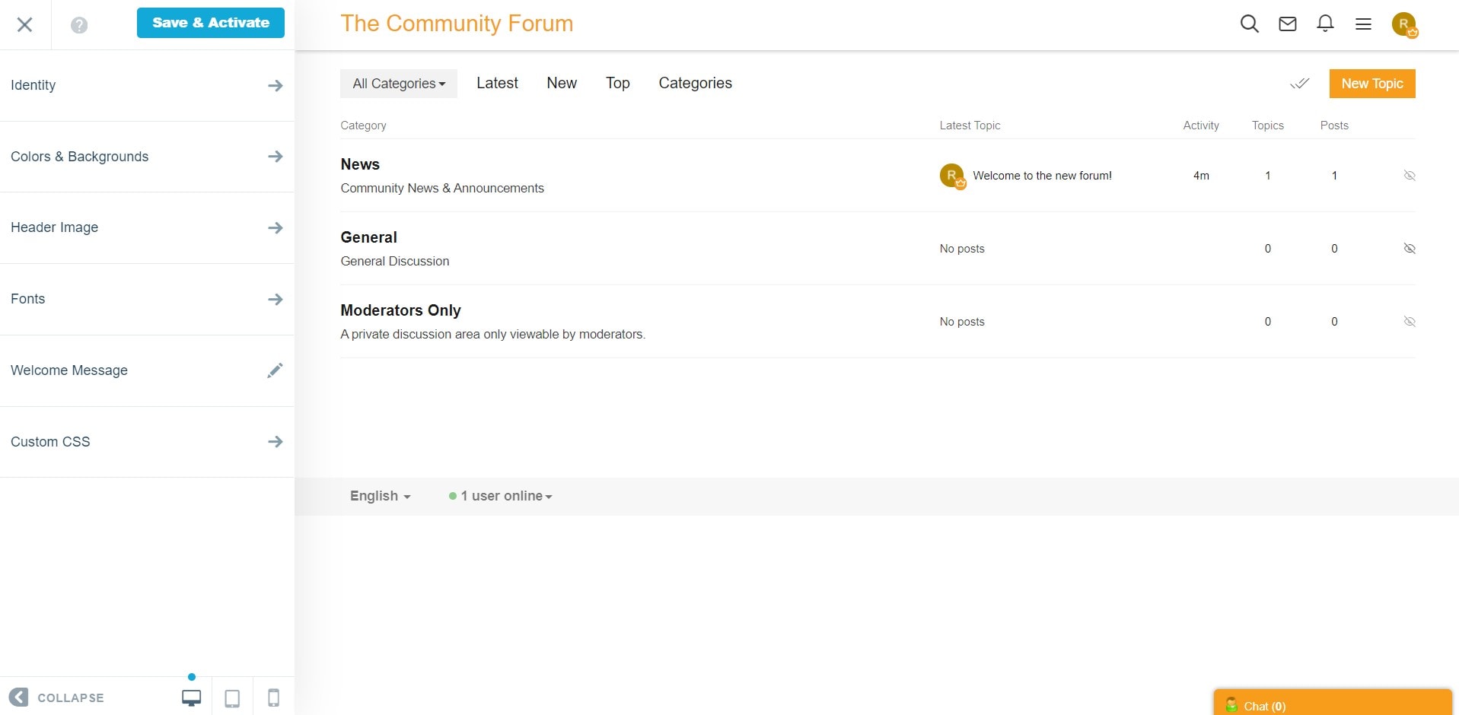Open the English language dropdown
Screen dimensions: 1459x715
[x=380, y=496]
